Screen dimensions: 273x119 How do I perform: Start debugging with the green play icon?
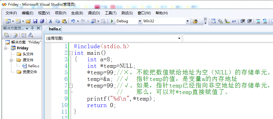(x=112, y=21)
